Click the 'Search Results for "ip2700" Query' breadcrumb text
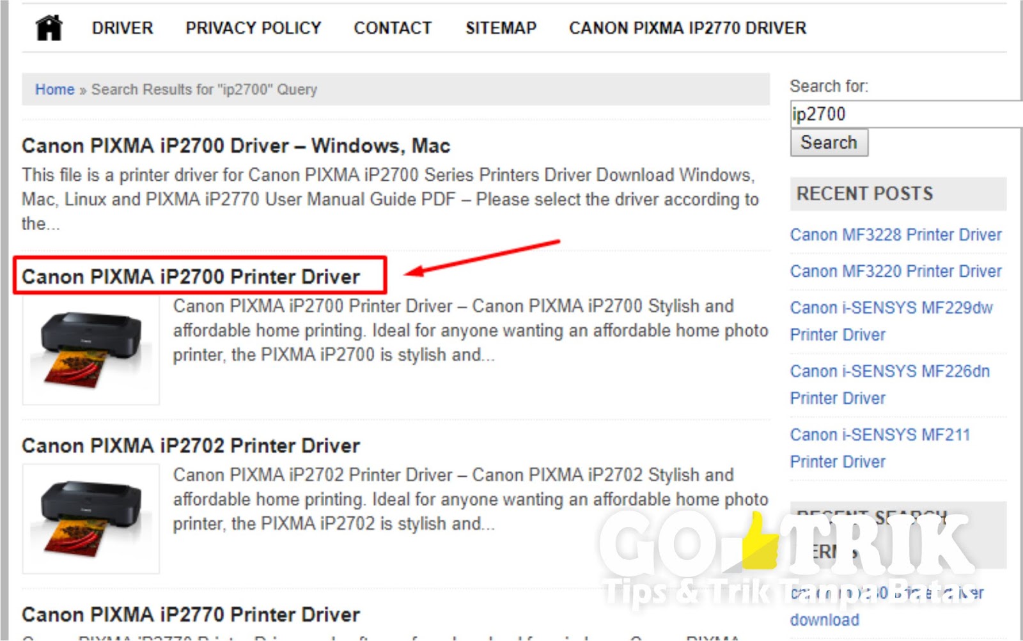This screenshot has width=1023, height=641. (204, 89)
